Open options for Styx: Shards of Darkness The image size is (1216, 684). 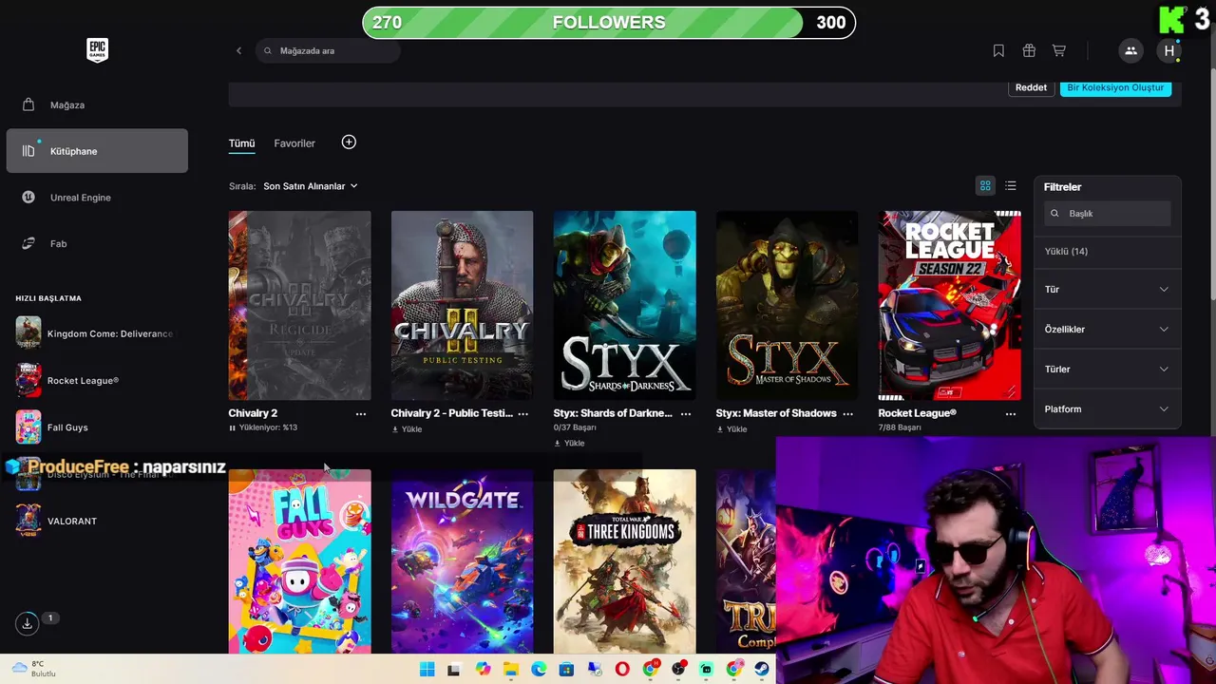click(x=686, y=413)
